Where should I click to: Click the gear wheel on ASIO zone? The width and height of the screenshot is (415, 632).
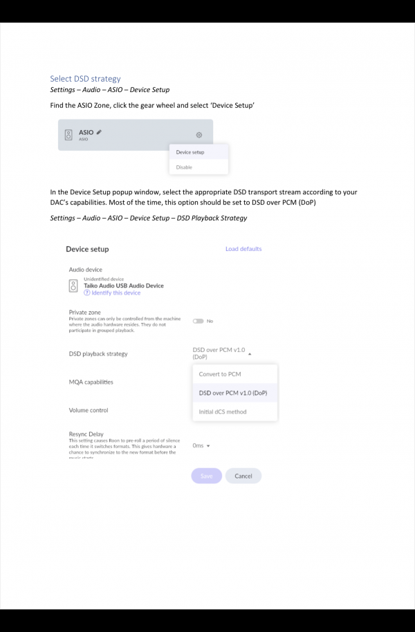(199, 135)
